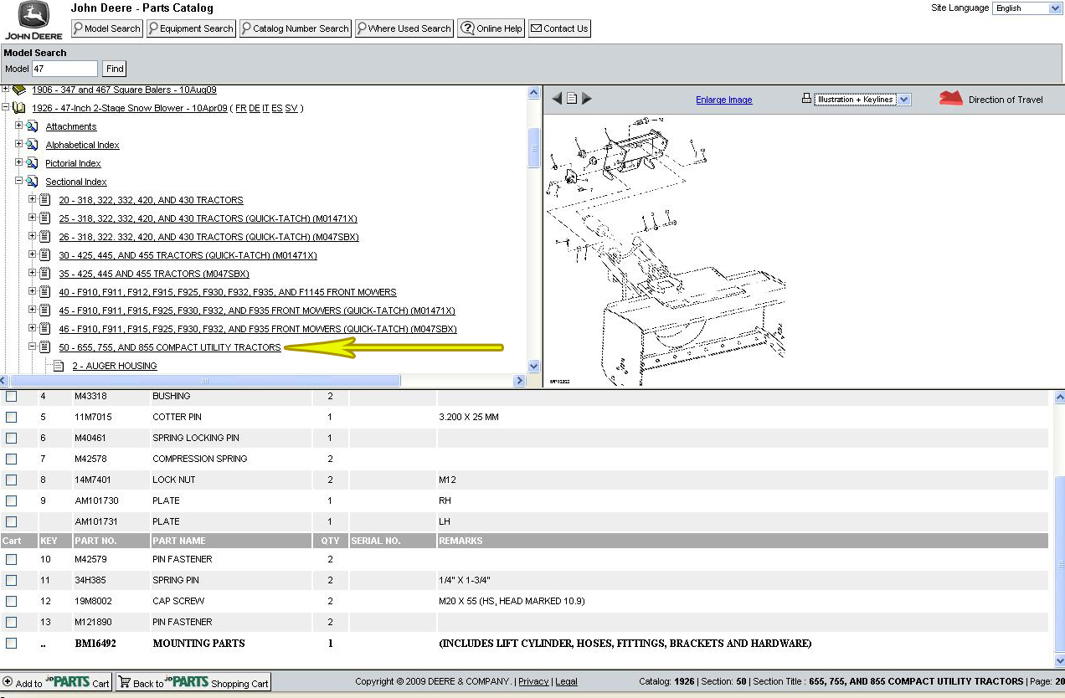This screenshot has height=698, width=1065.
Task: Tick the checkbox for BM16492 MOUNTING PARTS
Action: click(12, 643)
